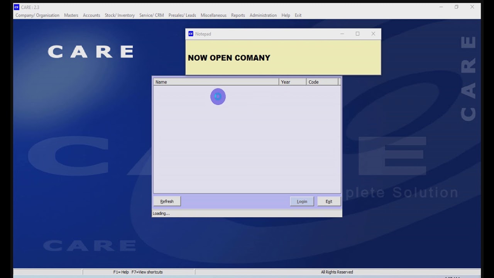Maximize the Notepad window
The width and height of the screenshot is (494, 278).
pyautogui.click(x=357, y=34)
